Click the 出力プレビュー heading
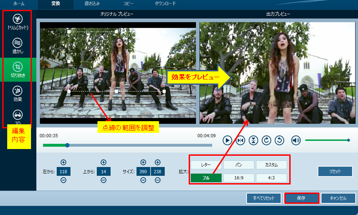Viewport: 358px width, 215px height. [x=278, y=14]
